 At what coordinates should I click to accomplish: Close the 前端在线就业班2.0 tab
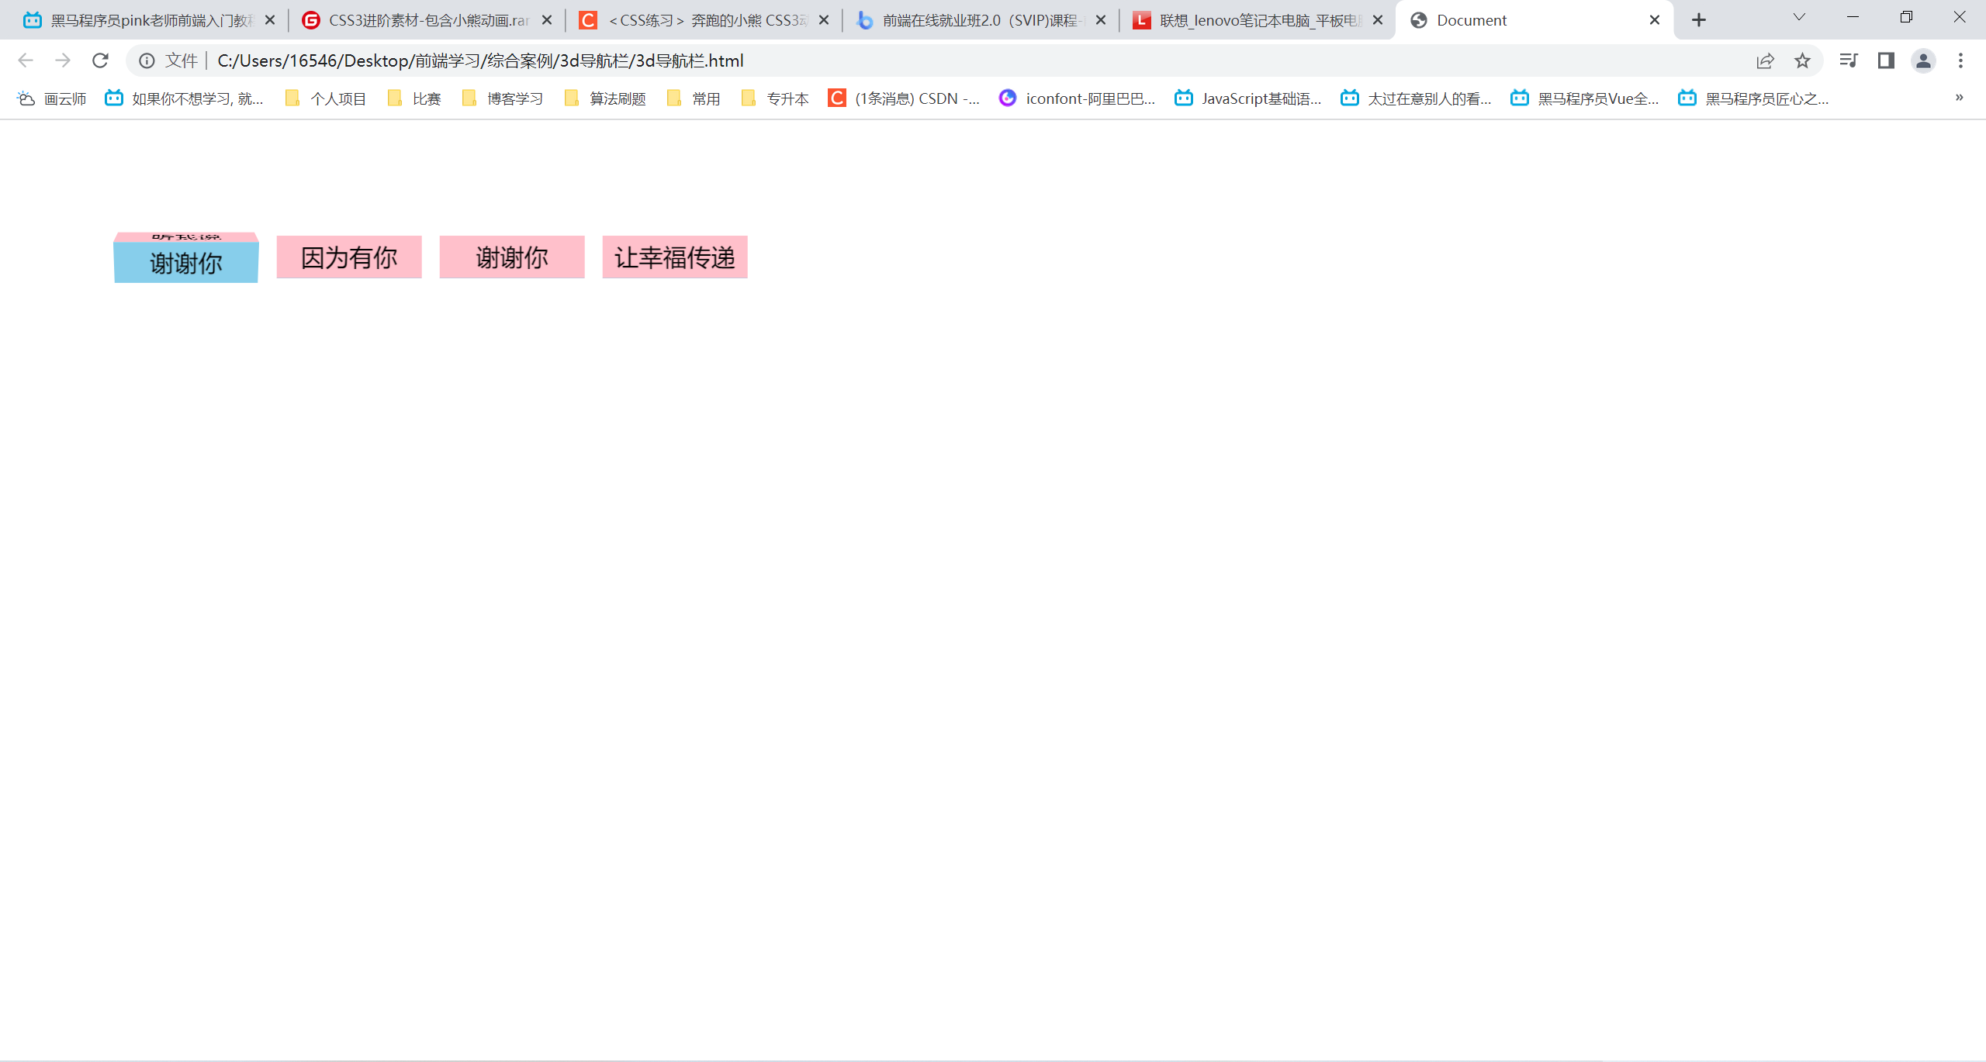(x=1101, y=20)
